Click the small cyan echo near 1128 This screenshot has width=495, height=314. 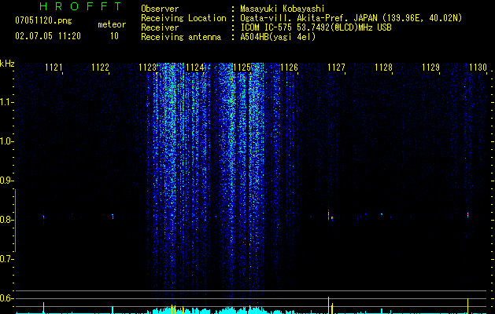pyautogui.click(x=382, y=214)
